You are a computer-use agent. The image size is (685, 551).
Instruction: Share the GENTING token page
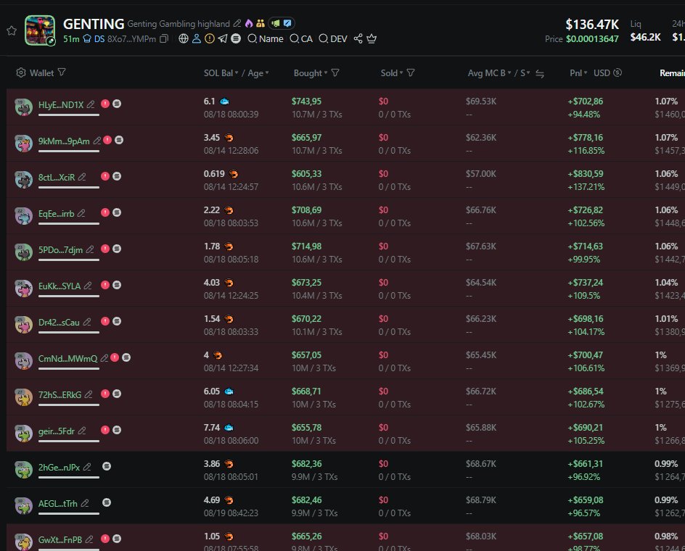pos(358,39)
